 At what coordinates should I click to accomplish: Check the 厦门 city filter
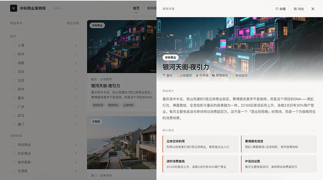tap(14, 124)
